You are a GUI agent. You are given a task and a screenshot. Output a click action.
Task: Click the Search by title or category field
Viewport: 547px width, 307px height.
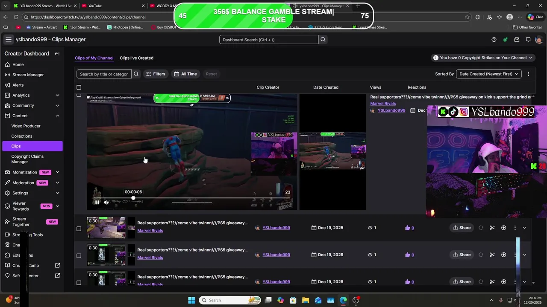(x=104, y=74)
